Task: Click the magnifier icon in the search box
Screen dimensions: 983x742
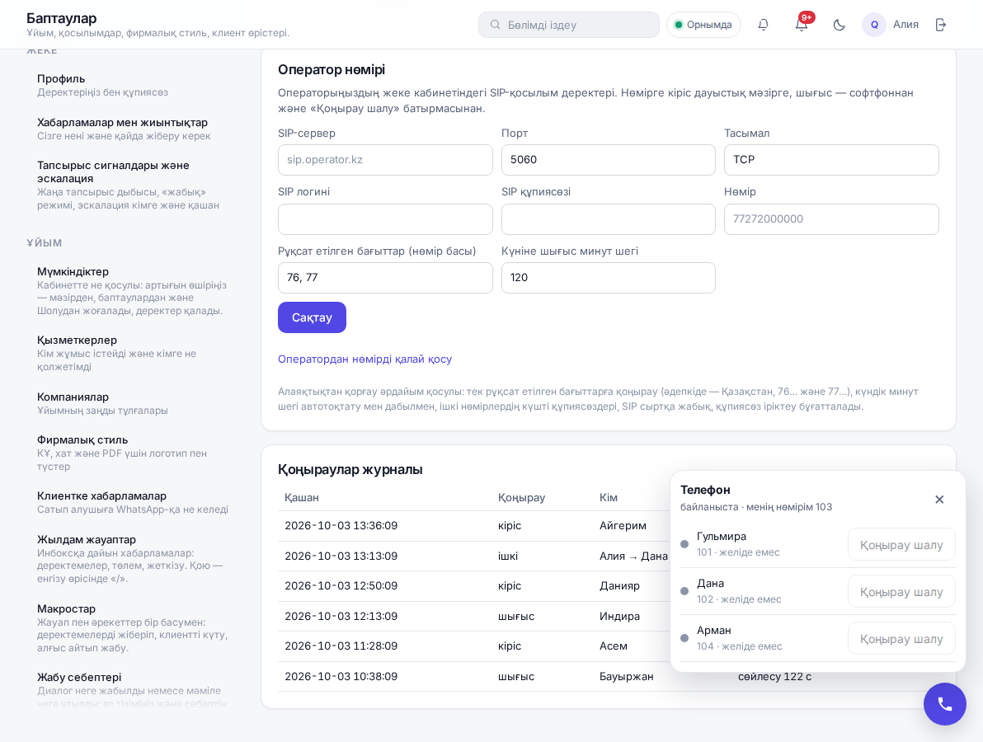Action: (496, 25)
